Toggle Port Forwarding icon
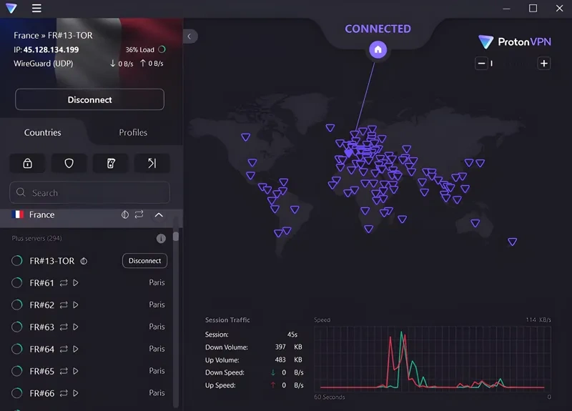The width and height of the screenshot is (572, 411). tap(152, 163)
